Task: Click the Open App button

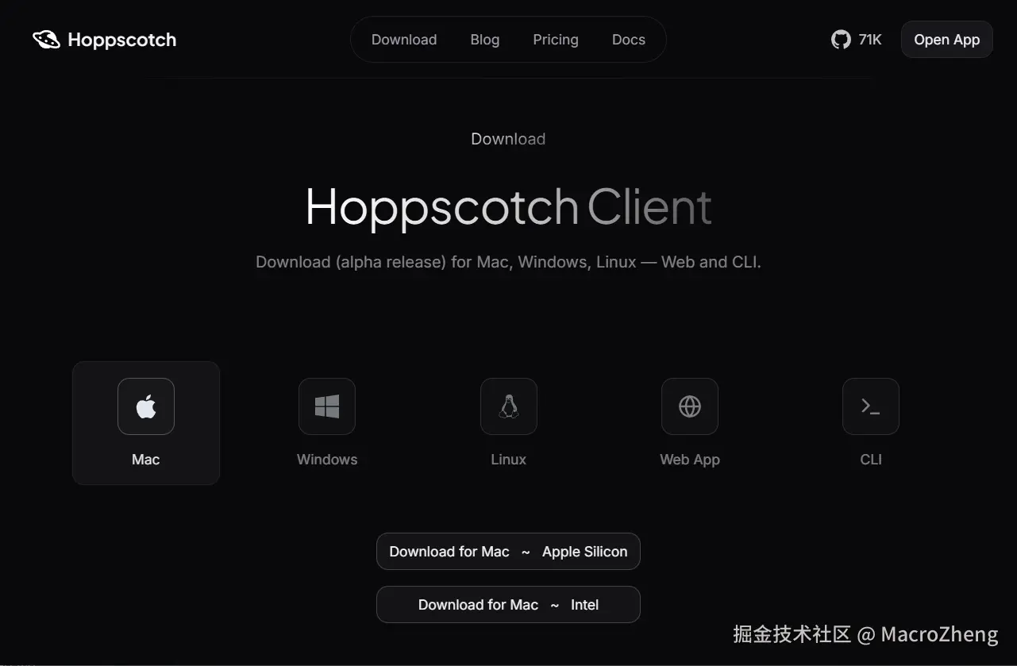Action: (x=947, y=40)
